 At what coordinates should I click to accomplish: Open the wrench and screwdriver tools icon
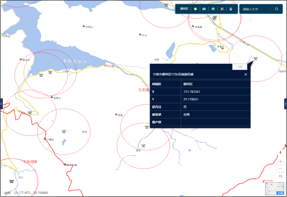point(222,9)
